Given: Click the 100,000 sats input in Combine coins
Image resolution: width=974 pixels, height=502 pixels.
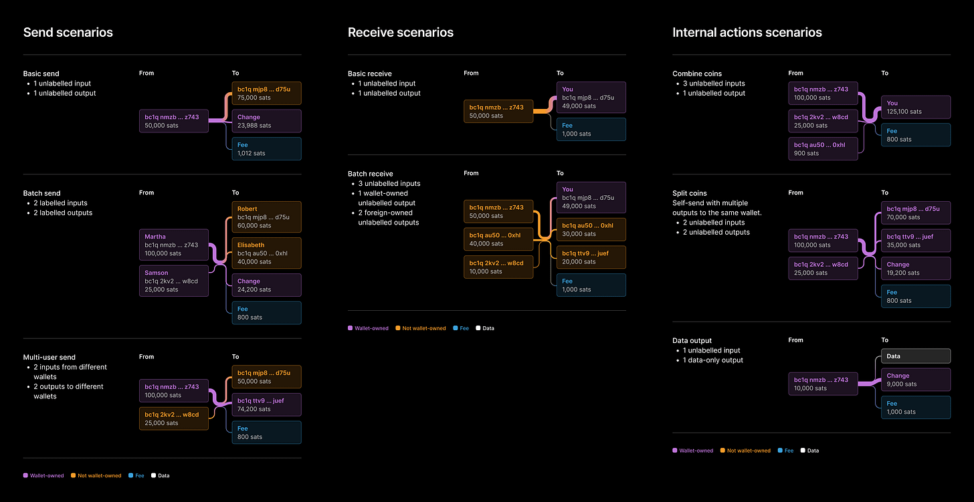Looking at the screenshot, I should [823, 93].
